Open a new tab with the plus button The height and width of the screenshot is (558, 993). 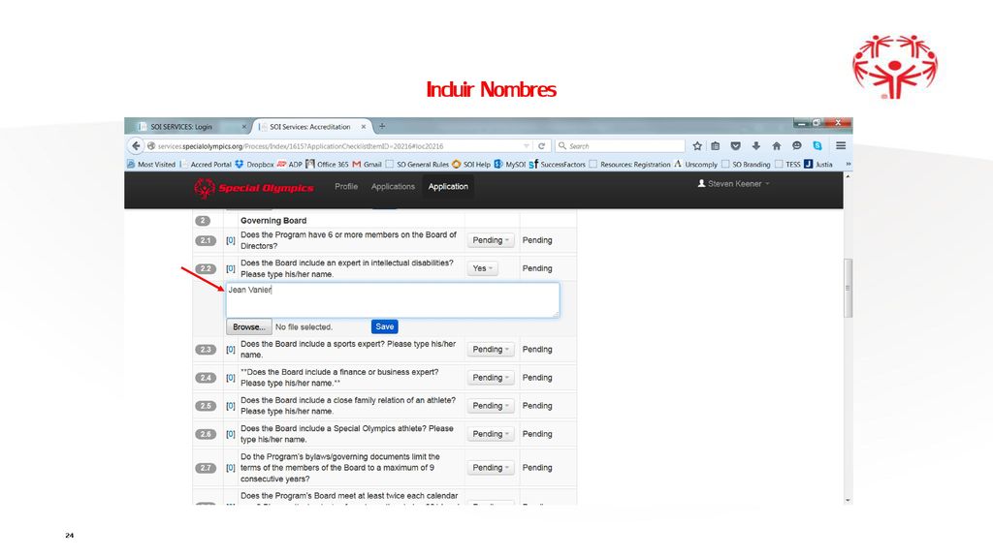382,127
